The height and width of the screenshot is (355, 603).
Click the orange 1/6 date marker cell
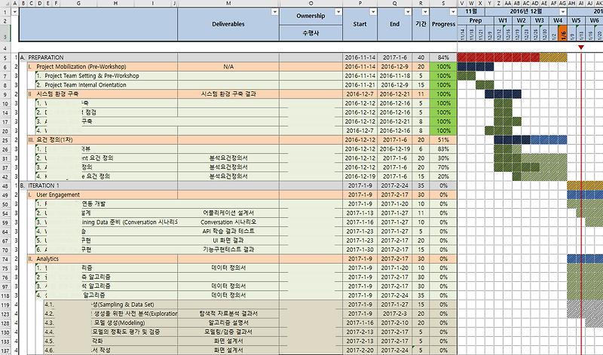pyautogui.click(x=562, y=33)
